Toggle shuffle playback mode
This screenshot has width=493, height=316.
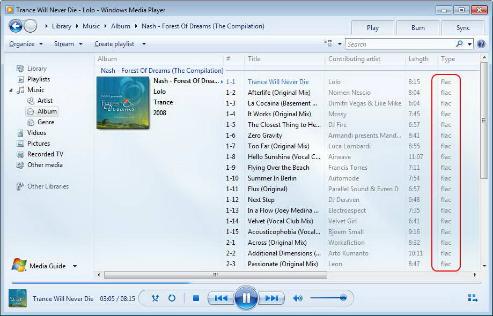[156, 298]
